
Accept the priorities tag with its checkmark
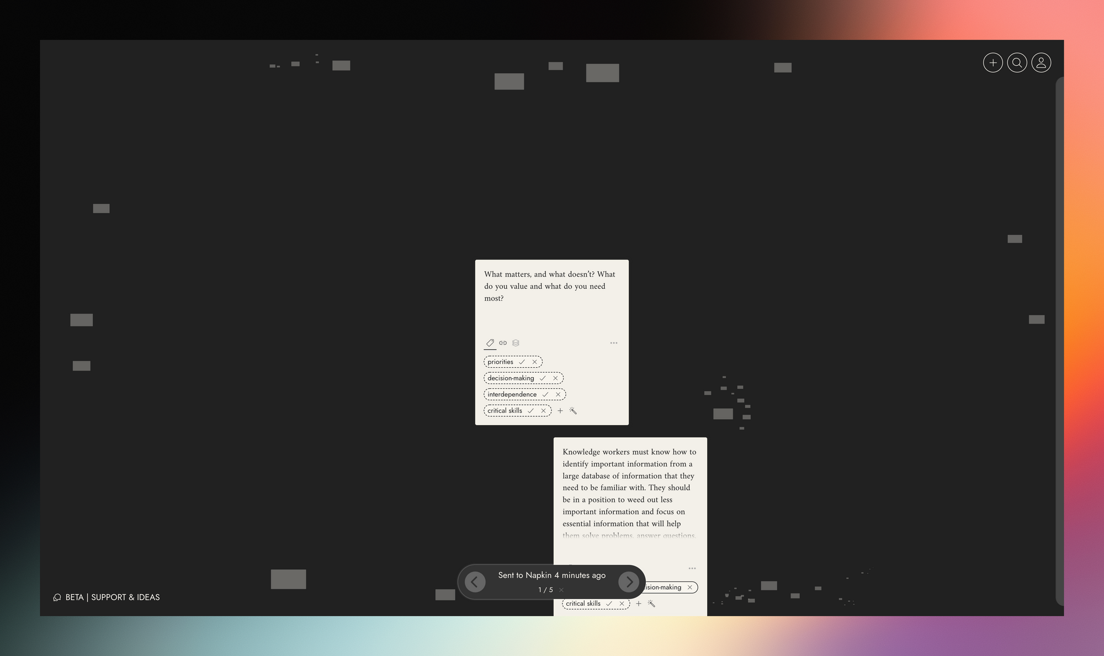522,362
